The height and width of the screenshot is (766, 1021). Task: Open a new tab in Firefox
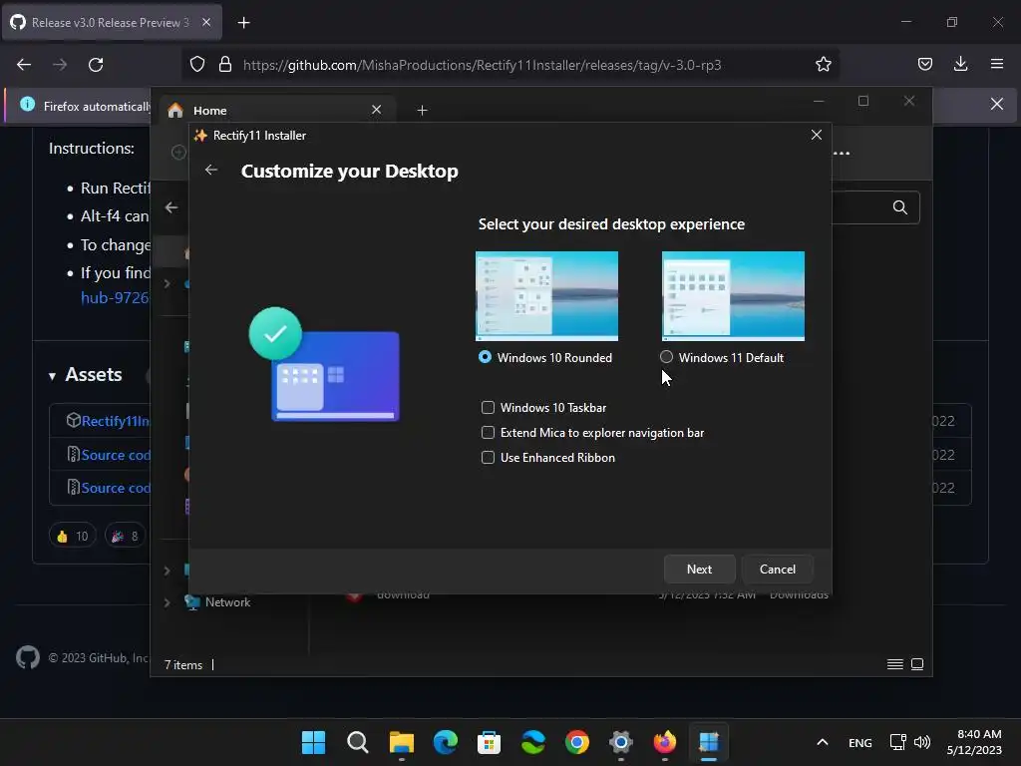click(243, 23)
